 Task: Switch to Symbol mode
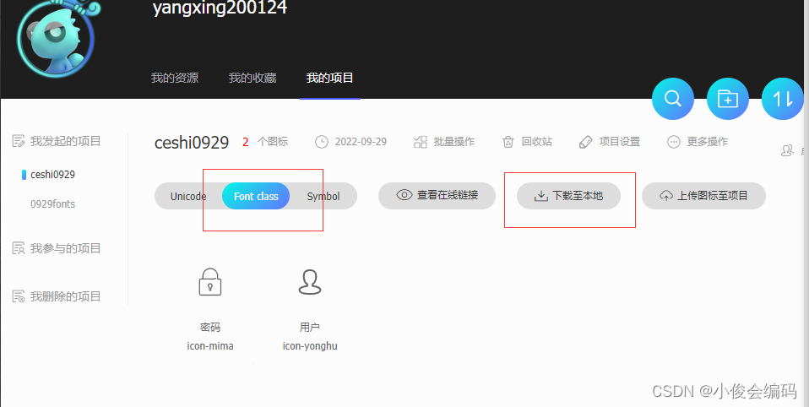323,196
